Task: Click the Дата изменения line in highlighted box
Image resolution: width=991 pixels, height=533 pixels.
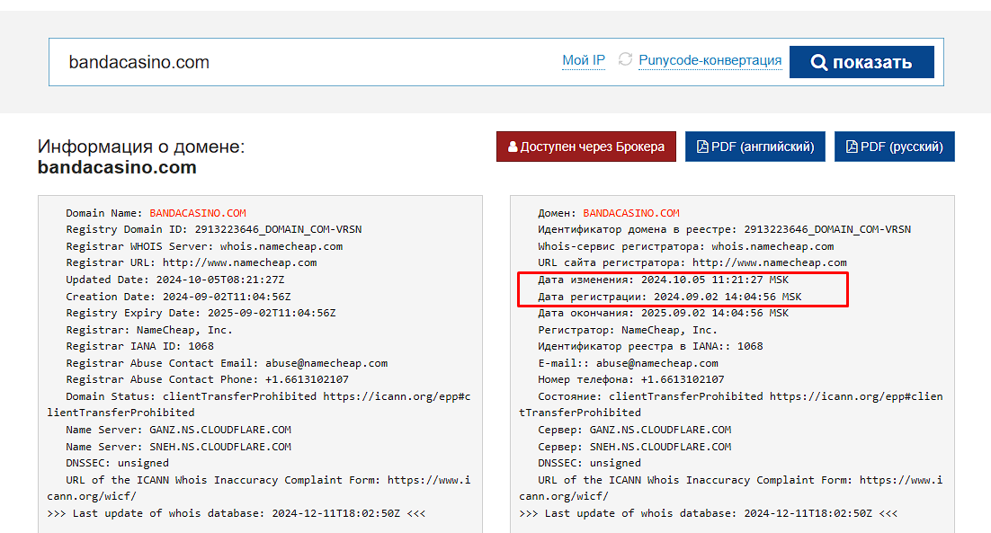Action: pos(663,280)
